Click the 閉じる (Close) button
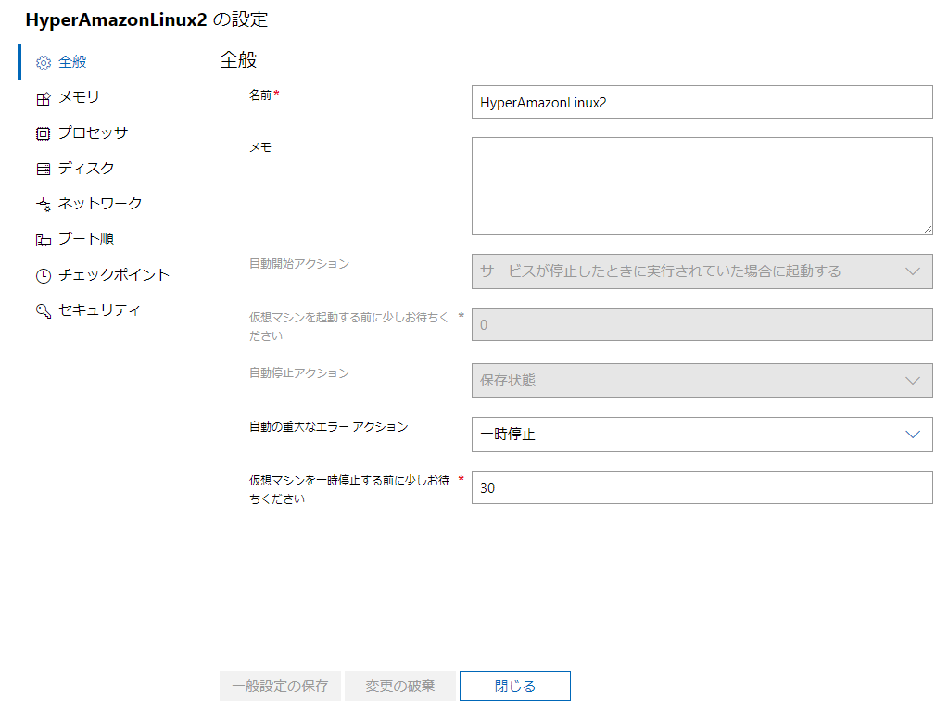The height and width of the screenshot is (706, 948). (x=515, y=686)
